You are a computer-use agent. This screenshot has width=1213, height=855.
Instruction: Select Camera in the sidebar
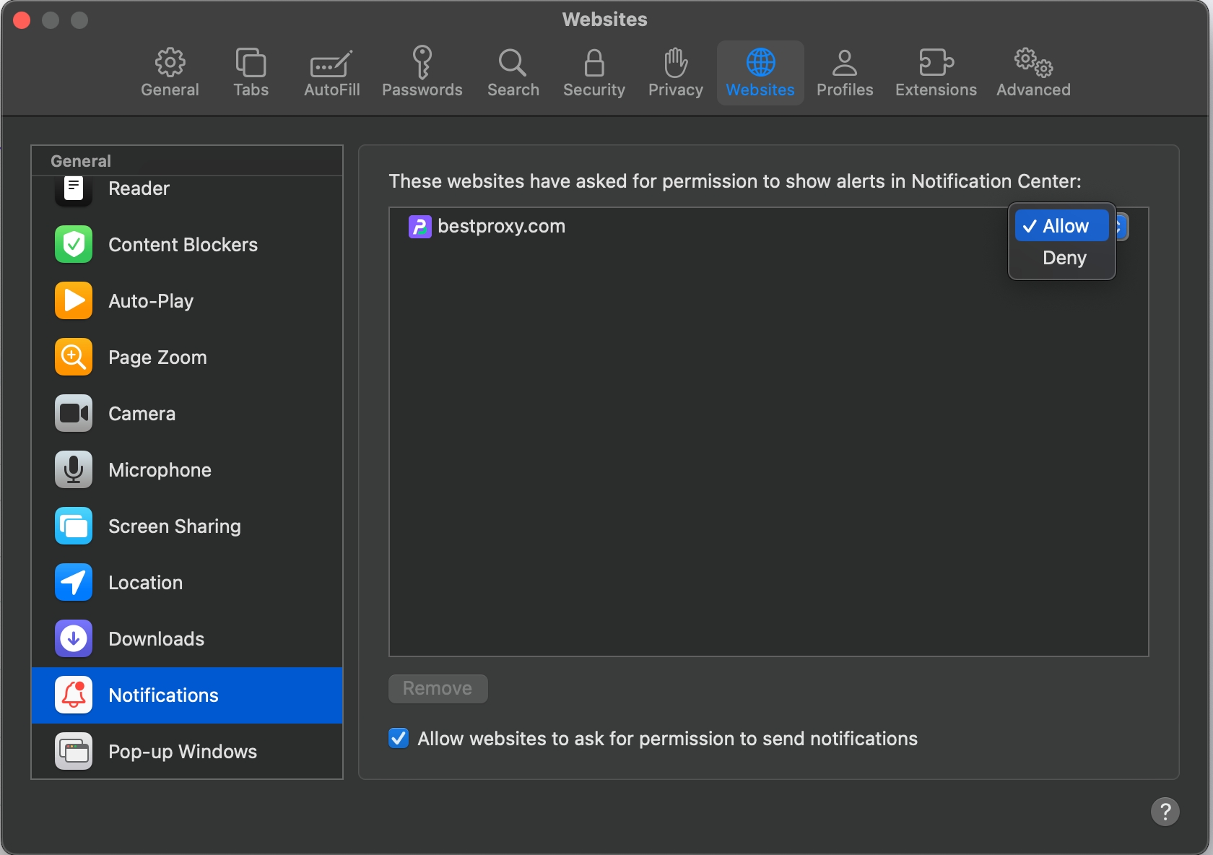pos(187,414)
